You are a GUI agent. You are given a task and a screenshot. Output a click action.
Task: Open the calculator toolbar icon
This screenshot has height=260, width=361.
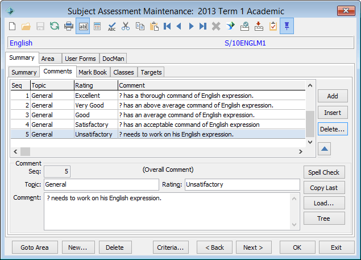(97, 26)
